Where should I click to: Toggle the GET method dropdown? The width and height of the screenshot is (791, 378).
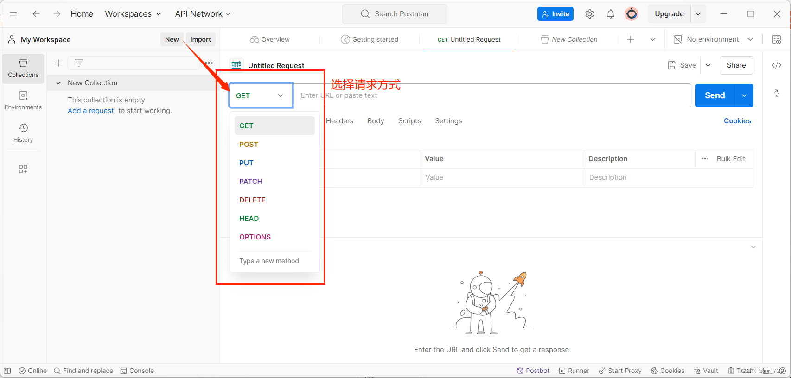point(261,95)
